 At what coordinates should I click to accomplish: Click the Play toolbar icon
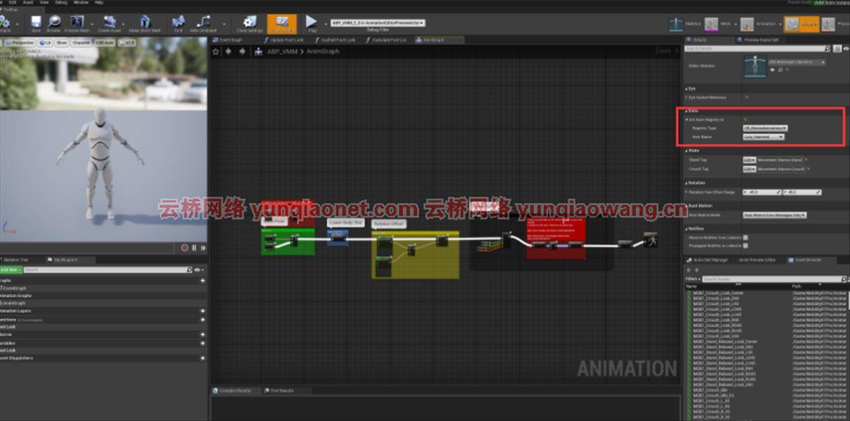click(x=312, y=23)
